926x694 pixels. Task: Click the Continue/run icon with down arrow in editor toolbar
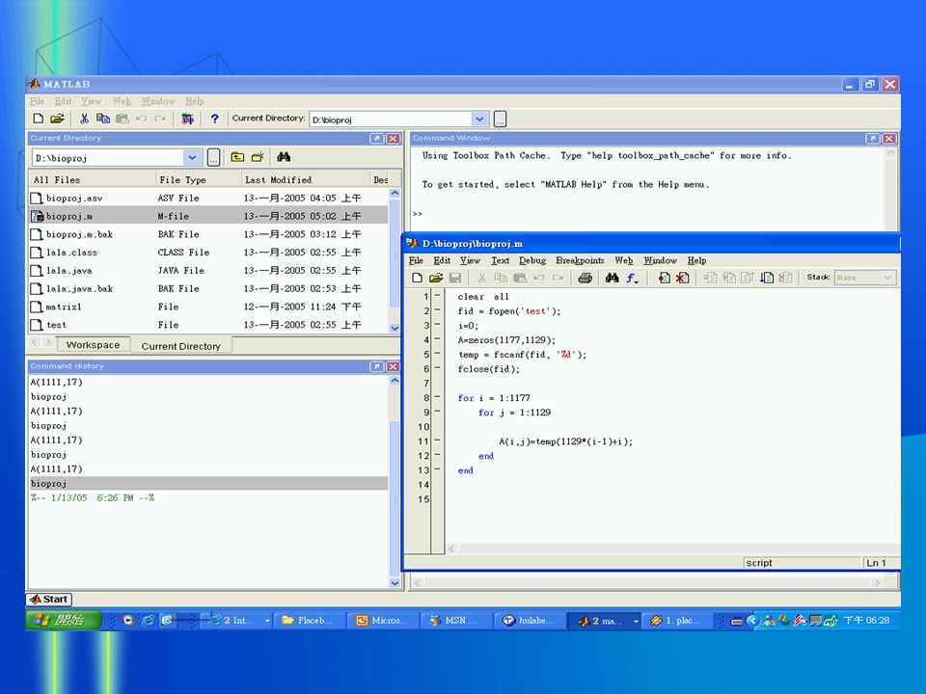(x=767, y=278)
